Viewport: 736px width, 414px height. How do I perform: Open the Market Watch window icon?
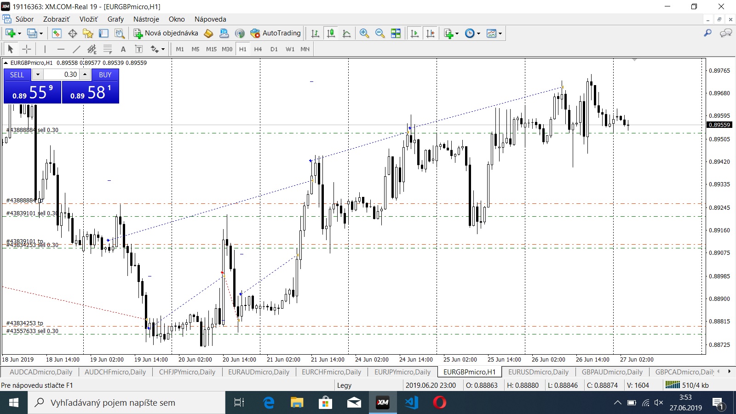[x=57, y=33]
